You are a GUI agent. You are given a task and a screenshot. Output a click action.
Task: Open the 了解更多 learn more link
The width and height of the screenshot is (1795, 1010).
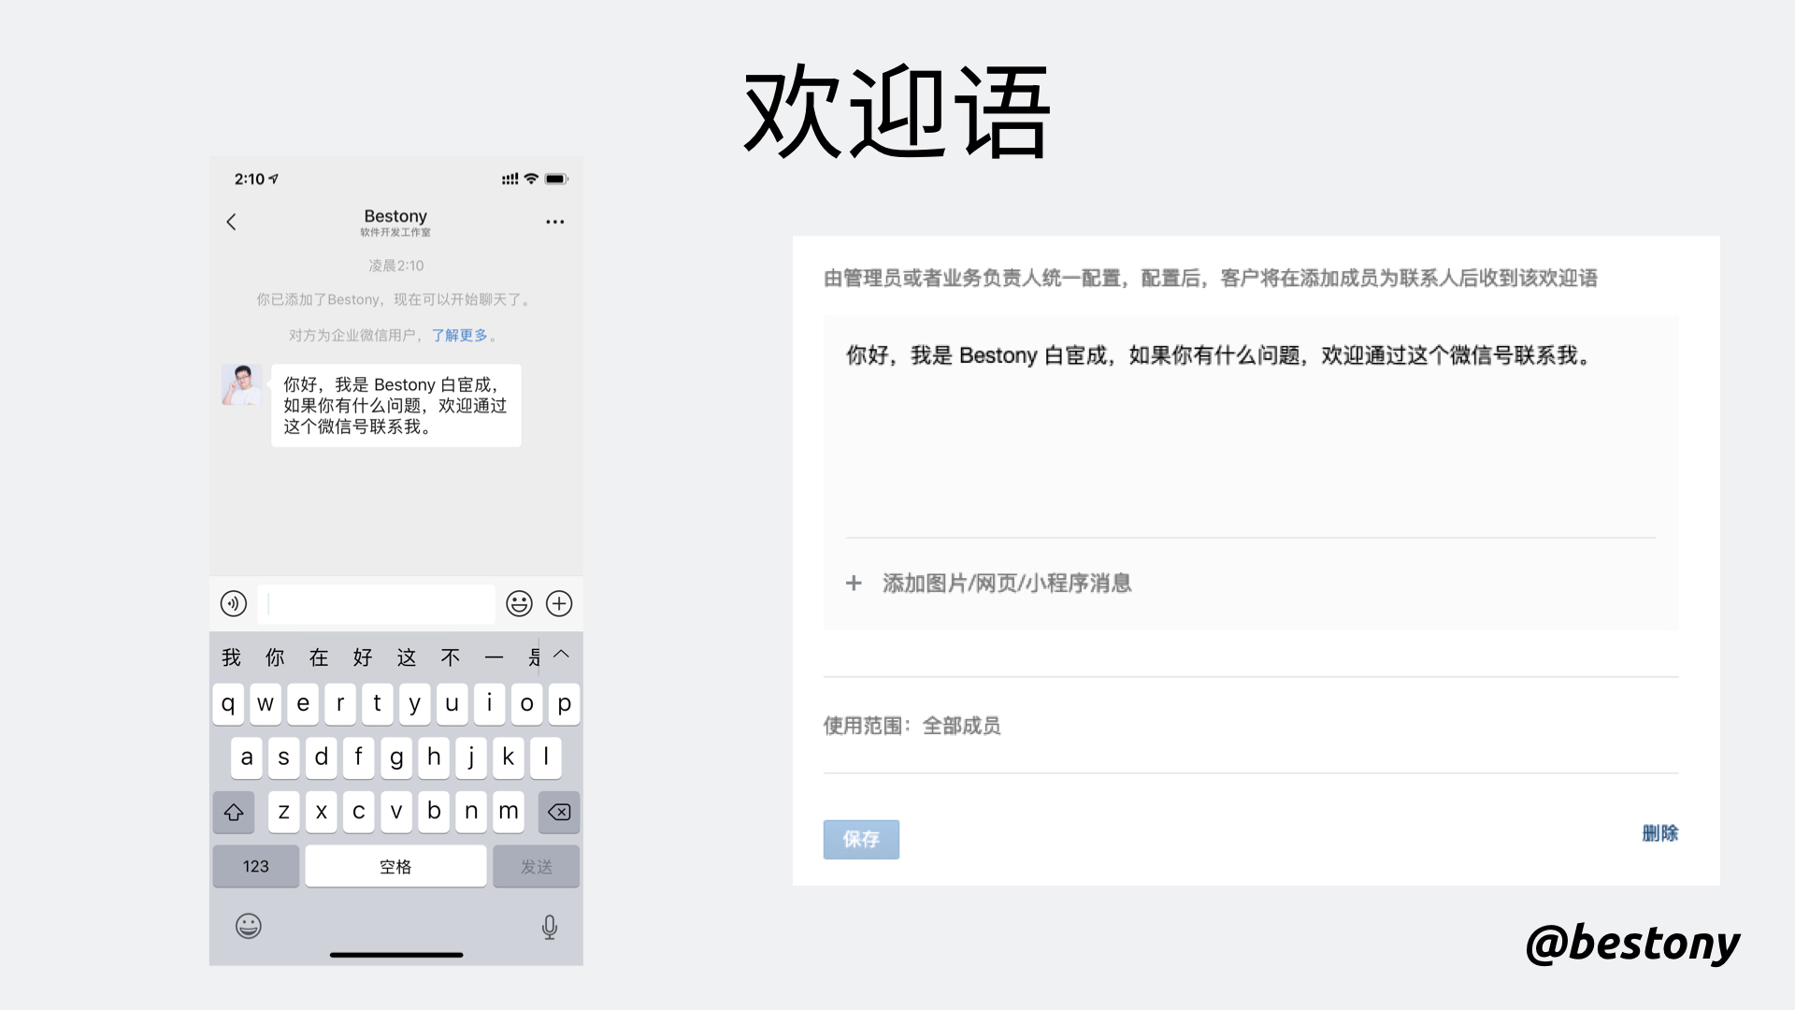[460, 335]
